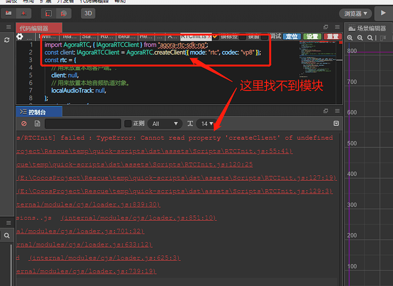Open the Bedr... file tab
This screenshot has width=393, height=286.
click(126, 37)
